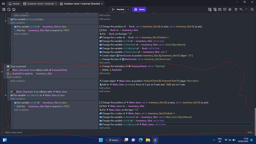The width and height of the screenshot is (256, 144).
Task: Add a new event using the toolbar icon
Action: [x=210, y=9]
